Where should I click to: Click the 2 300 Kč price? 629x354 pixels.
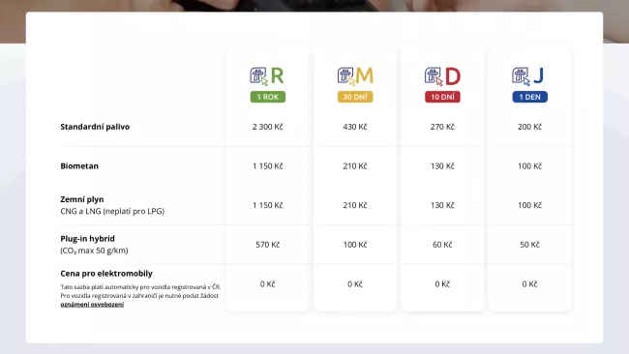click(x=267, y=127)
